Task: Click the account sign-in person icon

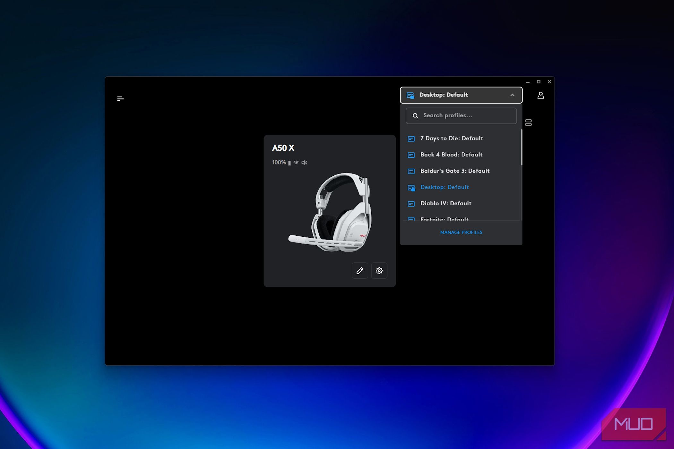Action: [x=541, y=95]
